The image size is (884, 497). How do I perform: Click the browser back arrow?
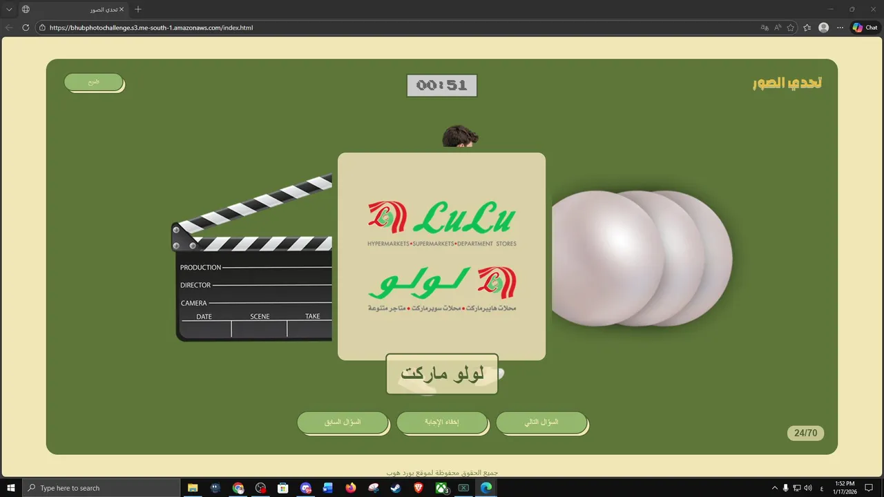[9, 28]
